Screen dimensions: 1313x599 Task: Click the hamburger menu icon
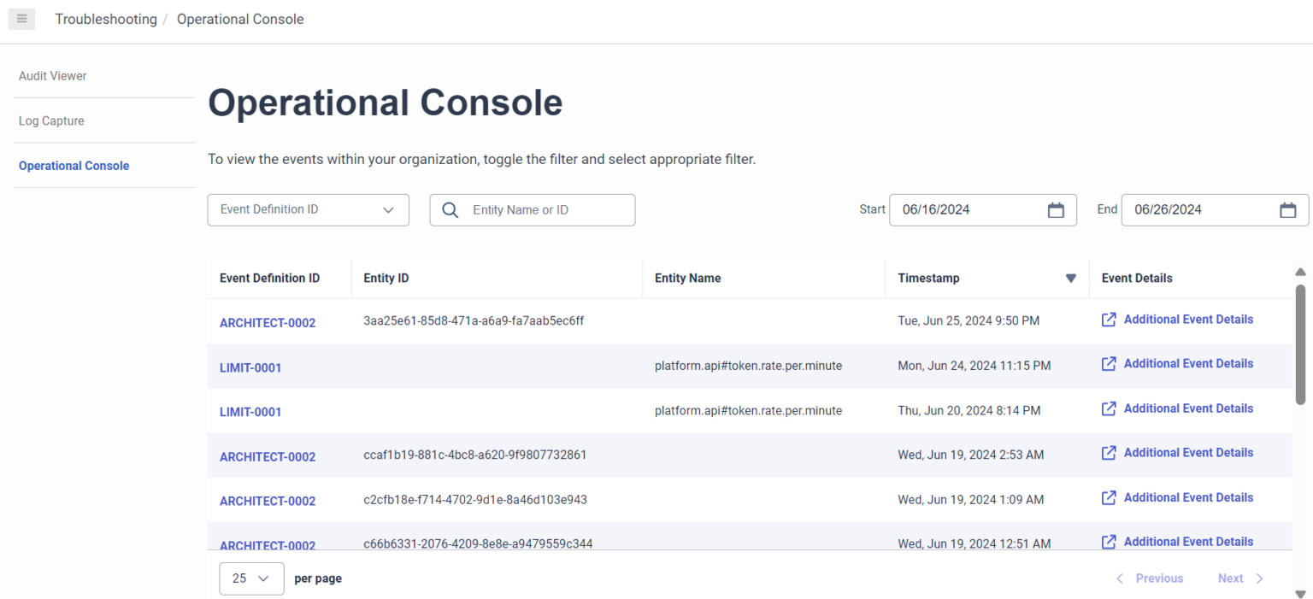click(x=21, y=19)
